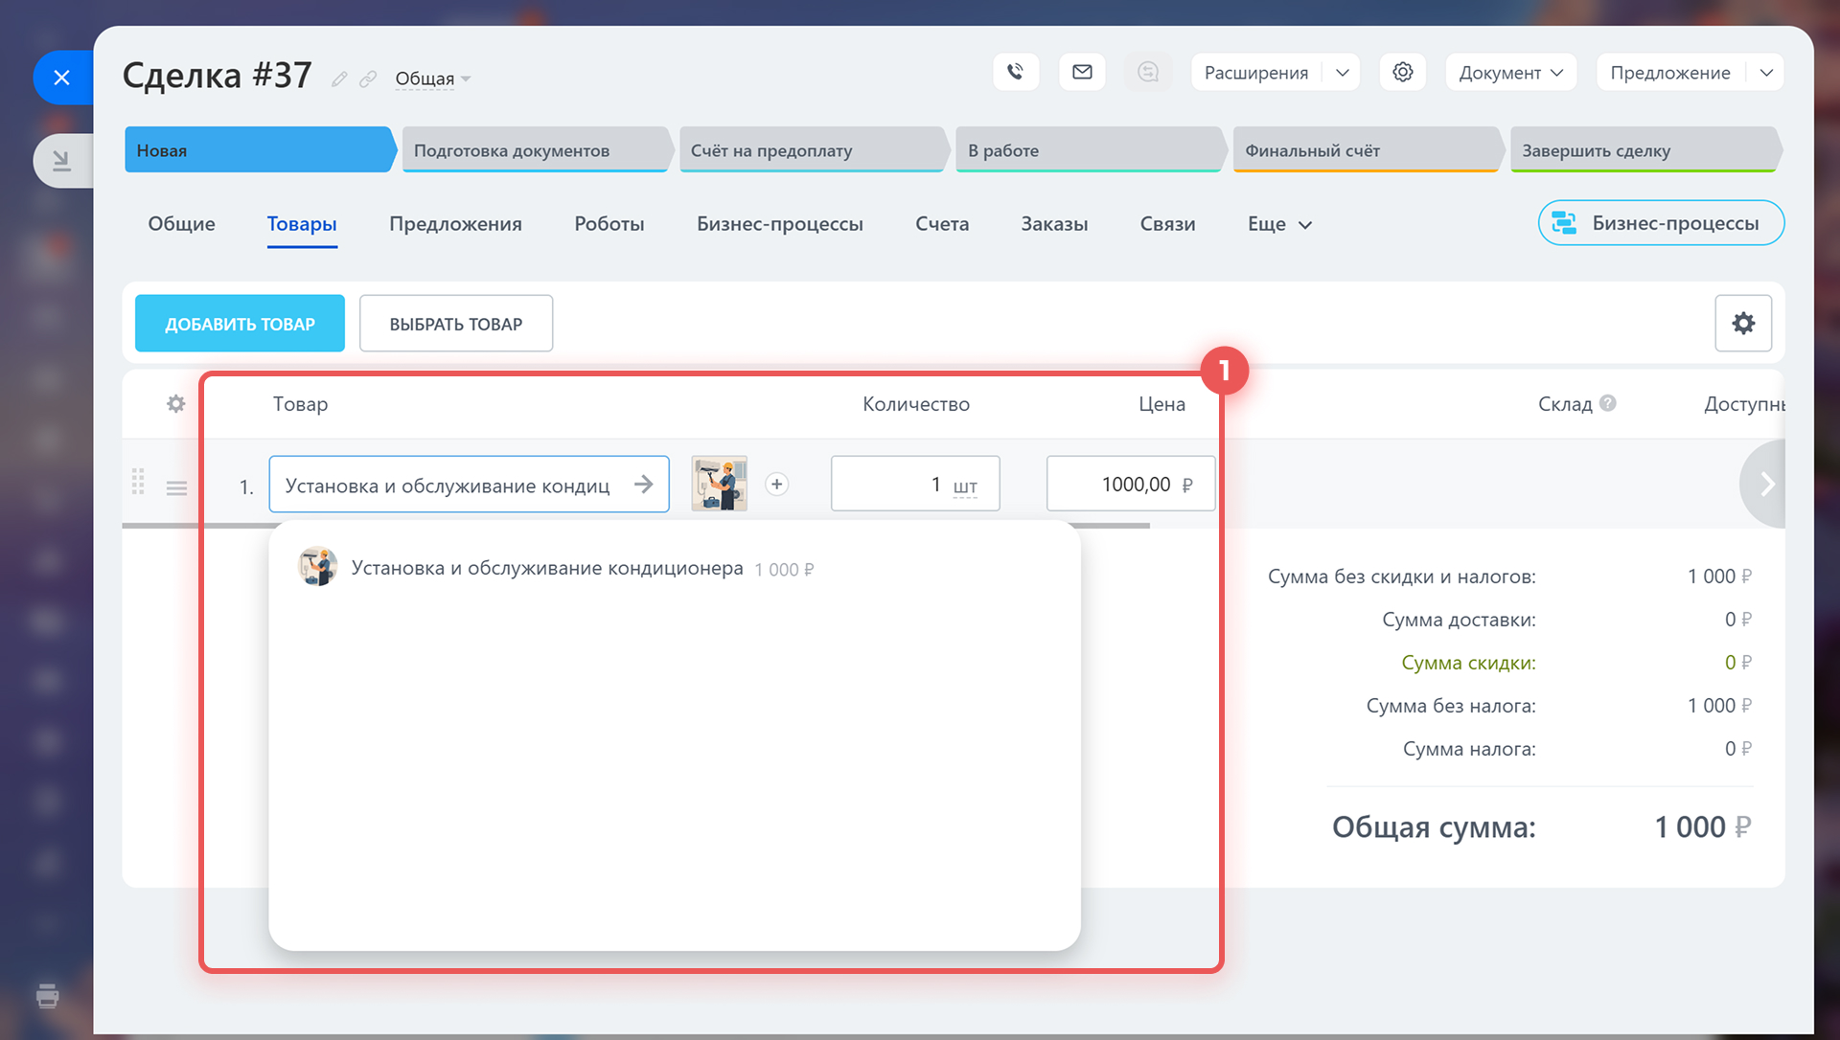
Task: Open the Документ dropdown
Action: pos(1510,73)
